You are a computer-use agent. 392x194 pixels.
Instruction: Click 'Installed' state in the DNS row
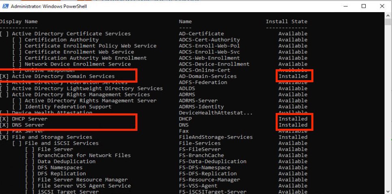click(293, 125)
